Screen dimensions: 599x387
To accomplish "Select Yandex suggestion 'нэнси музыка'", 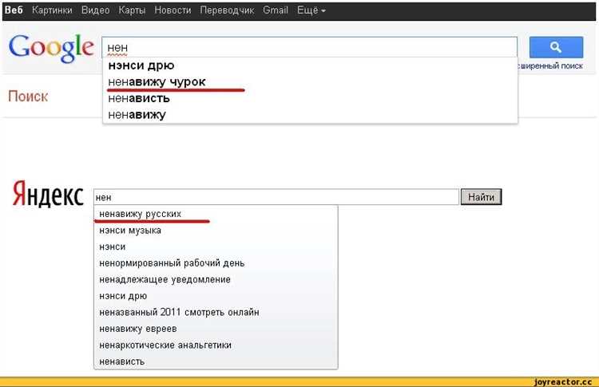I will [x=216, y=231].
